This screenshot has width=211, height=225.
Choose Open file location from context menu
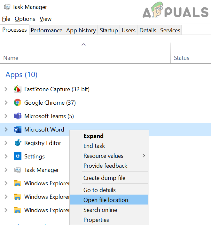pos(106,200)
